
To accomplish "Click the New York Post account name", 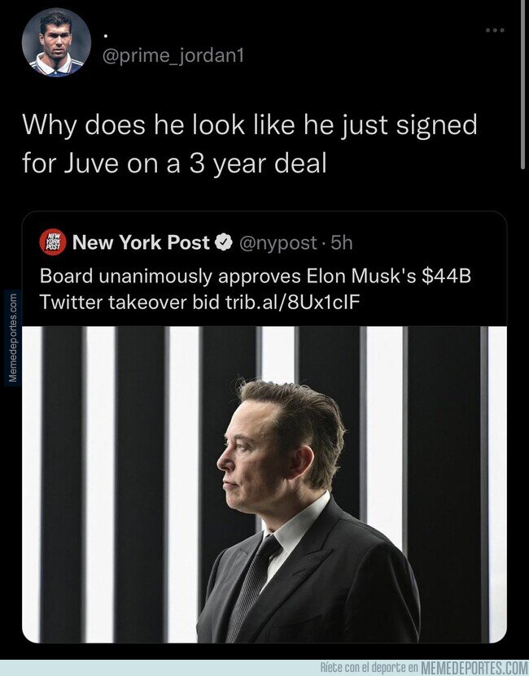I will click(x=142, y=242).
